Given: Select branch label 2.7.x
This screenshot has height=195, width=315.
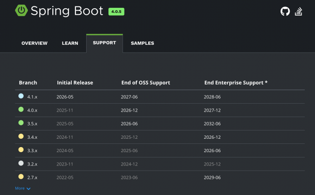Looking at the screenshot, I should tap(32, 177).
